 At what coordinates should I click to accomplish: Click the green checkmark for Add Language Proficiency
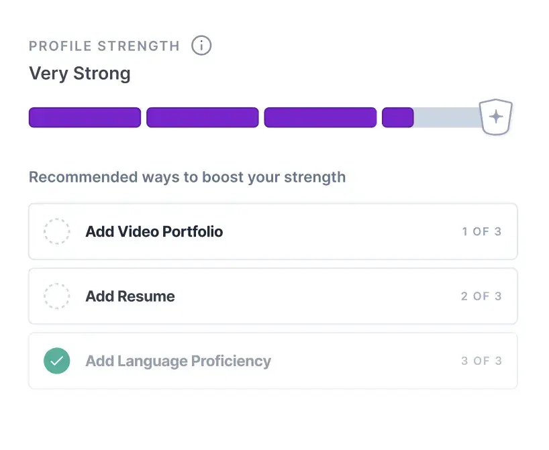pos(57,361)
